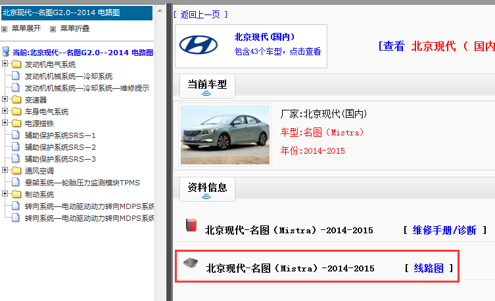Viewport: 495px width, 301px height.
Task: Open the 资料信息 tab
Action: coord(207,189)
